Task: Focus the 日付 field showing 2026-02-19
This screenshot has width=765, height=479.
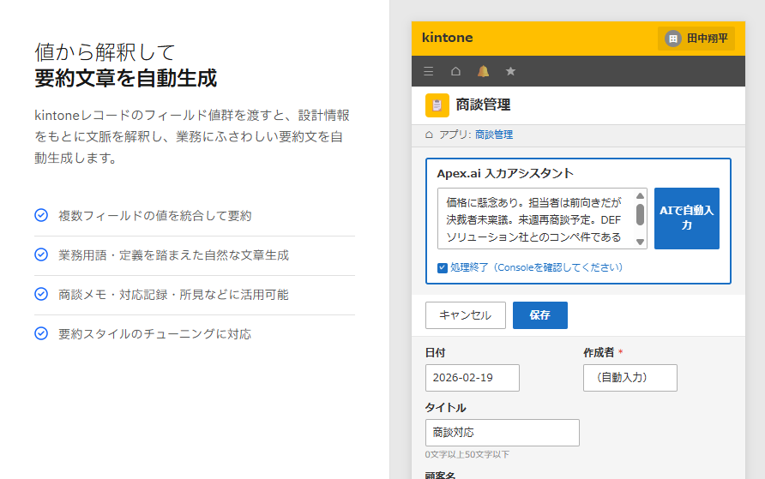Action: coord(472,378)
